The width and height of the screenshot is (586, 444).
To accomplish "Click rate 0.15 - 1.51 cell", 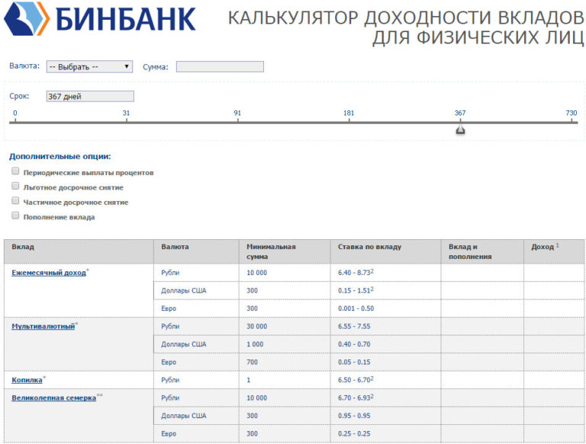I will coord(385,291).
